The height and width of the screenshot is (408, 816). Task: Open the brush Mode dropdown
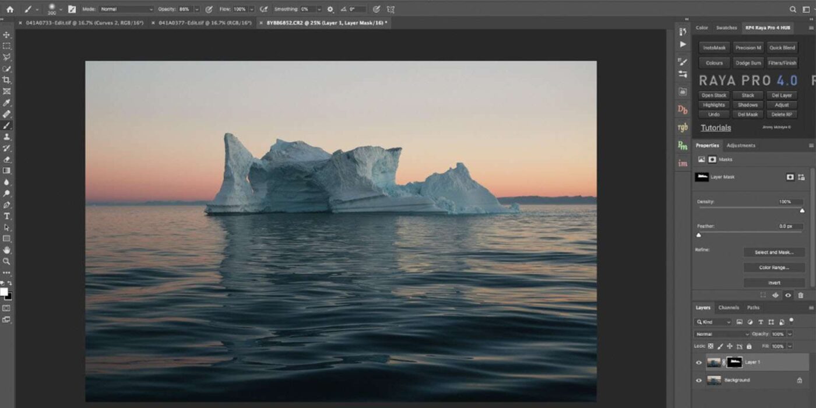point(126,9)
